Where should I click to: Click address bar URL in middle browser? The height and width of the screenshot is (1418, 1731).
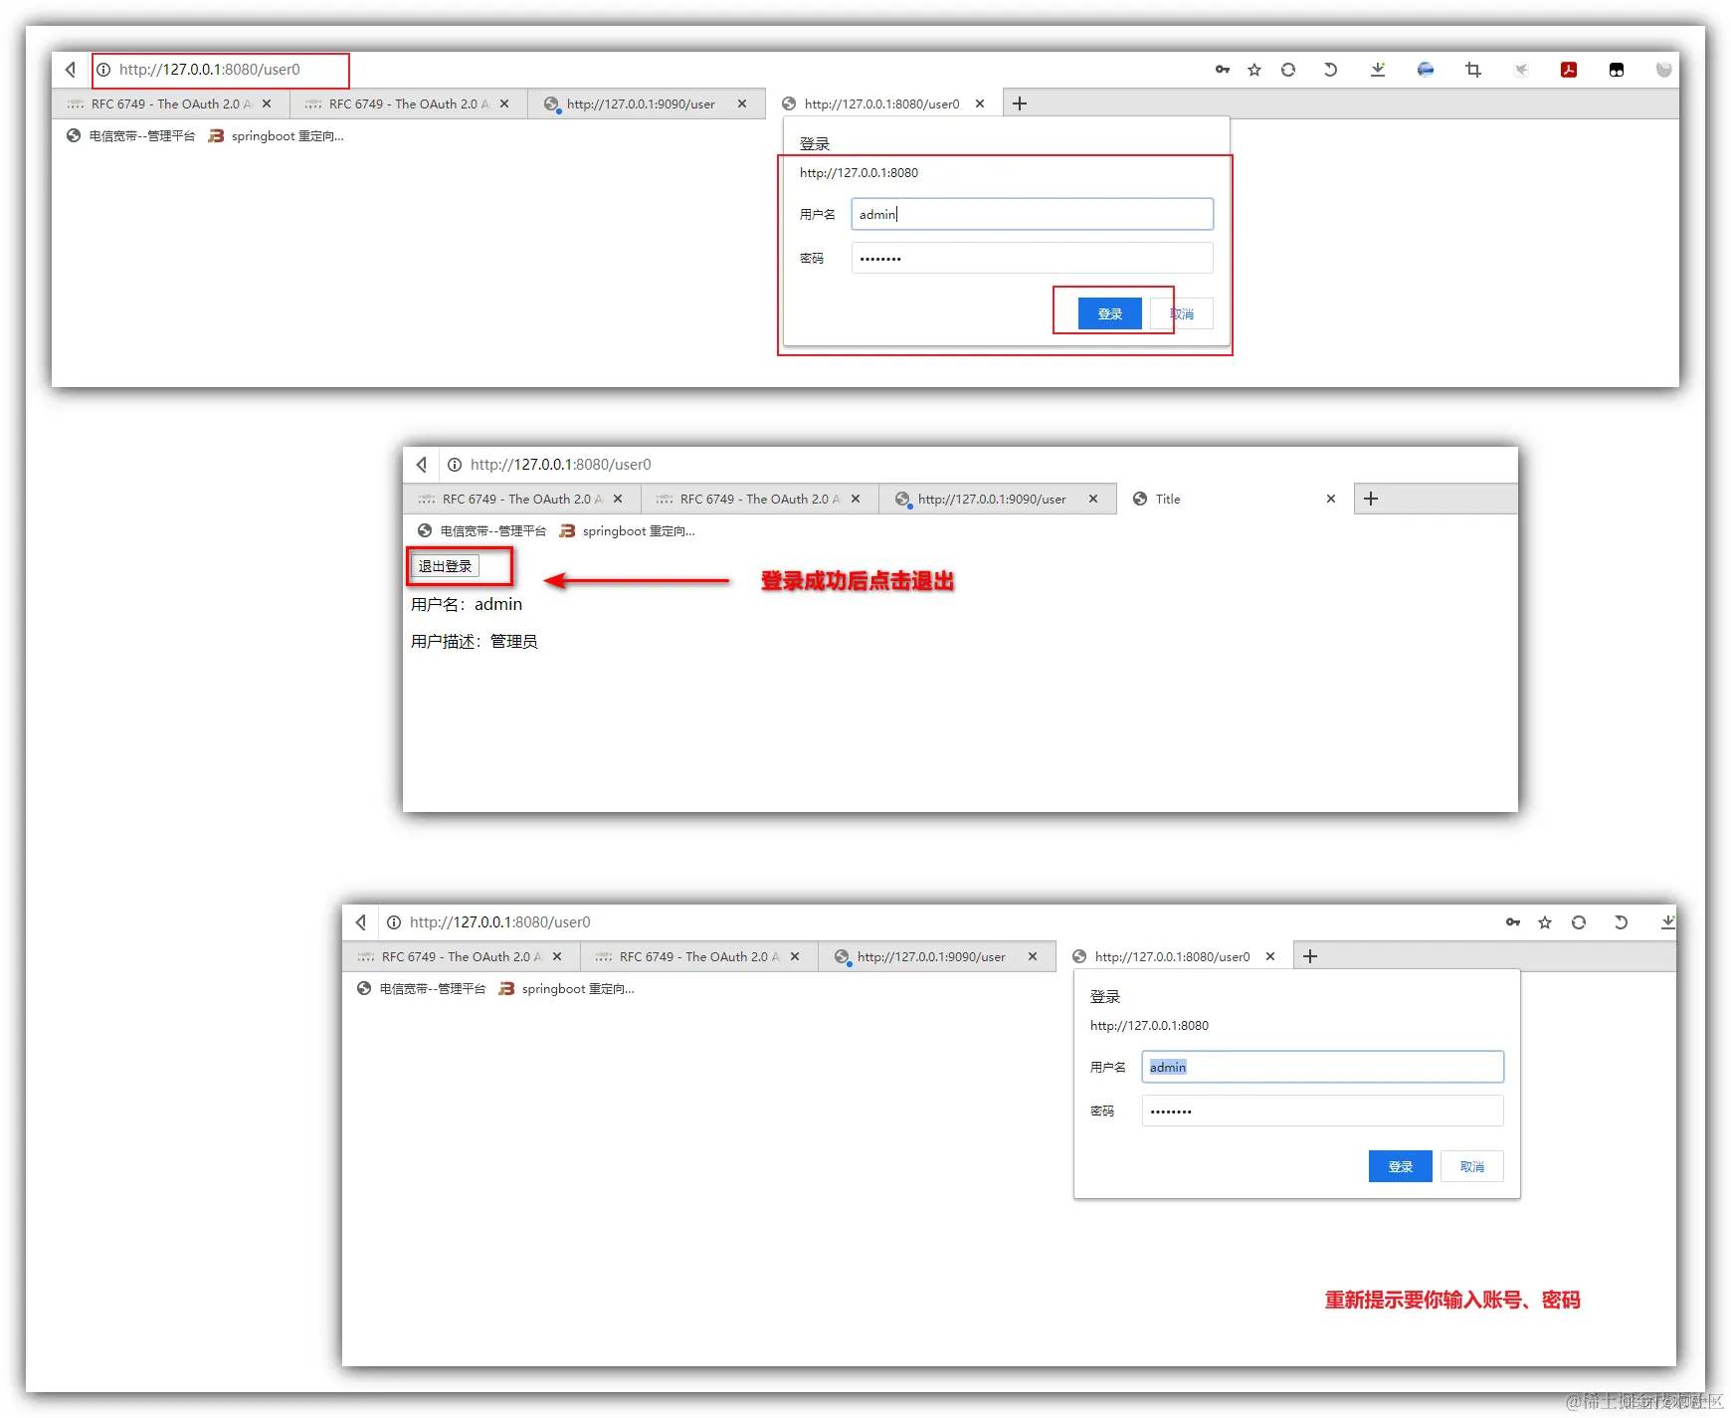coord(560,465)
